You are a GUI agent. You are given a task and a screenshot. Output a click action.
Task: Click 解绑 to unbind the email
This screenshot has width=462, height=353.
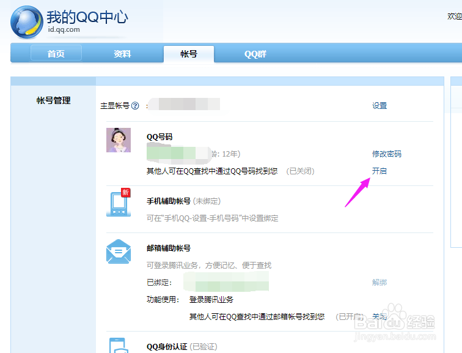(380, 283)
